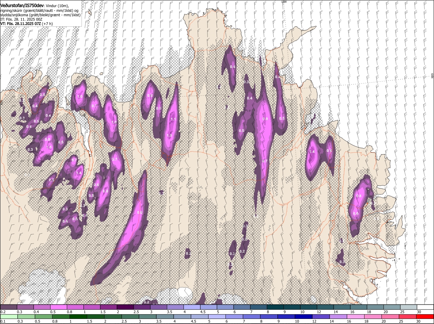
Task: Click the 25 label under lower legend row
Action: (401, 321)
